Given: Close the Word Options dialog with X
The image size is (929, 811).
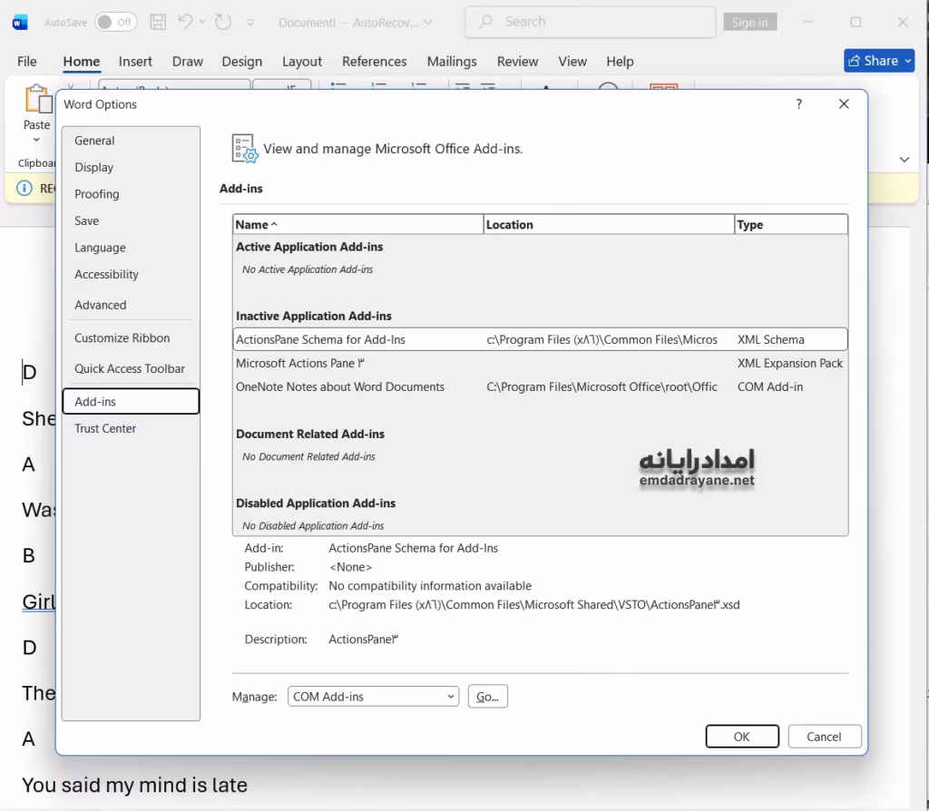Looking at the screenshot, I should point(844,104).
